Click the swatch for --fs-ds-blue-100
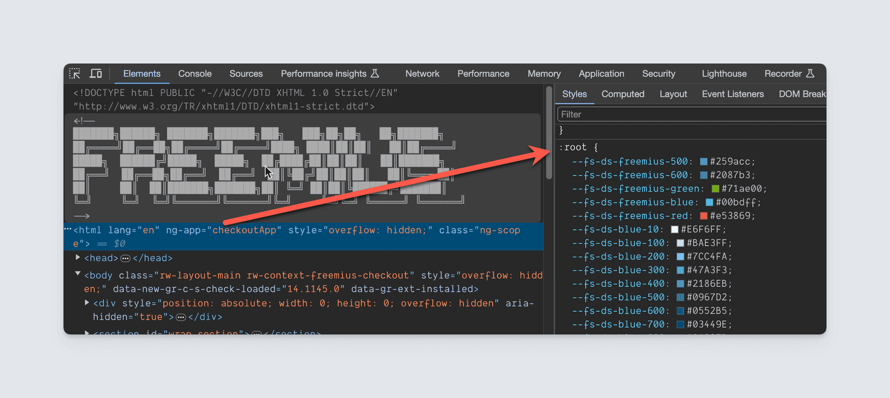 tap(680, 243)
